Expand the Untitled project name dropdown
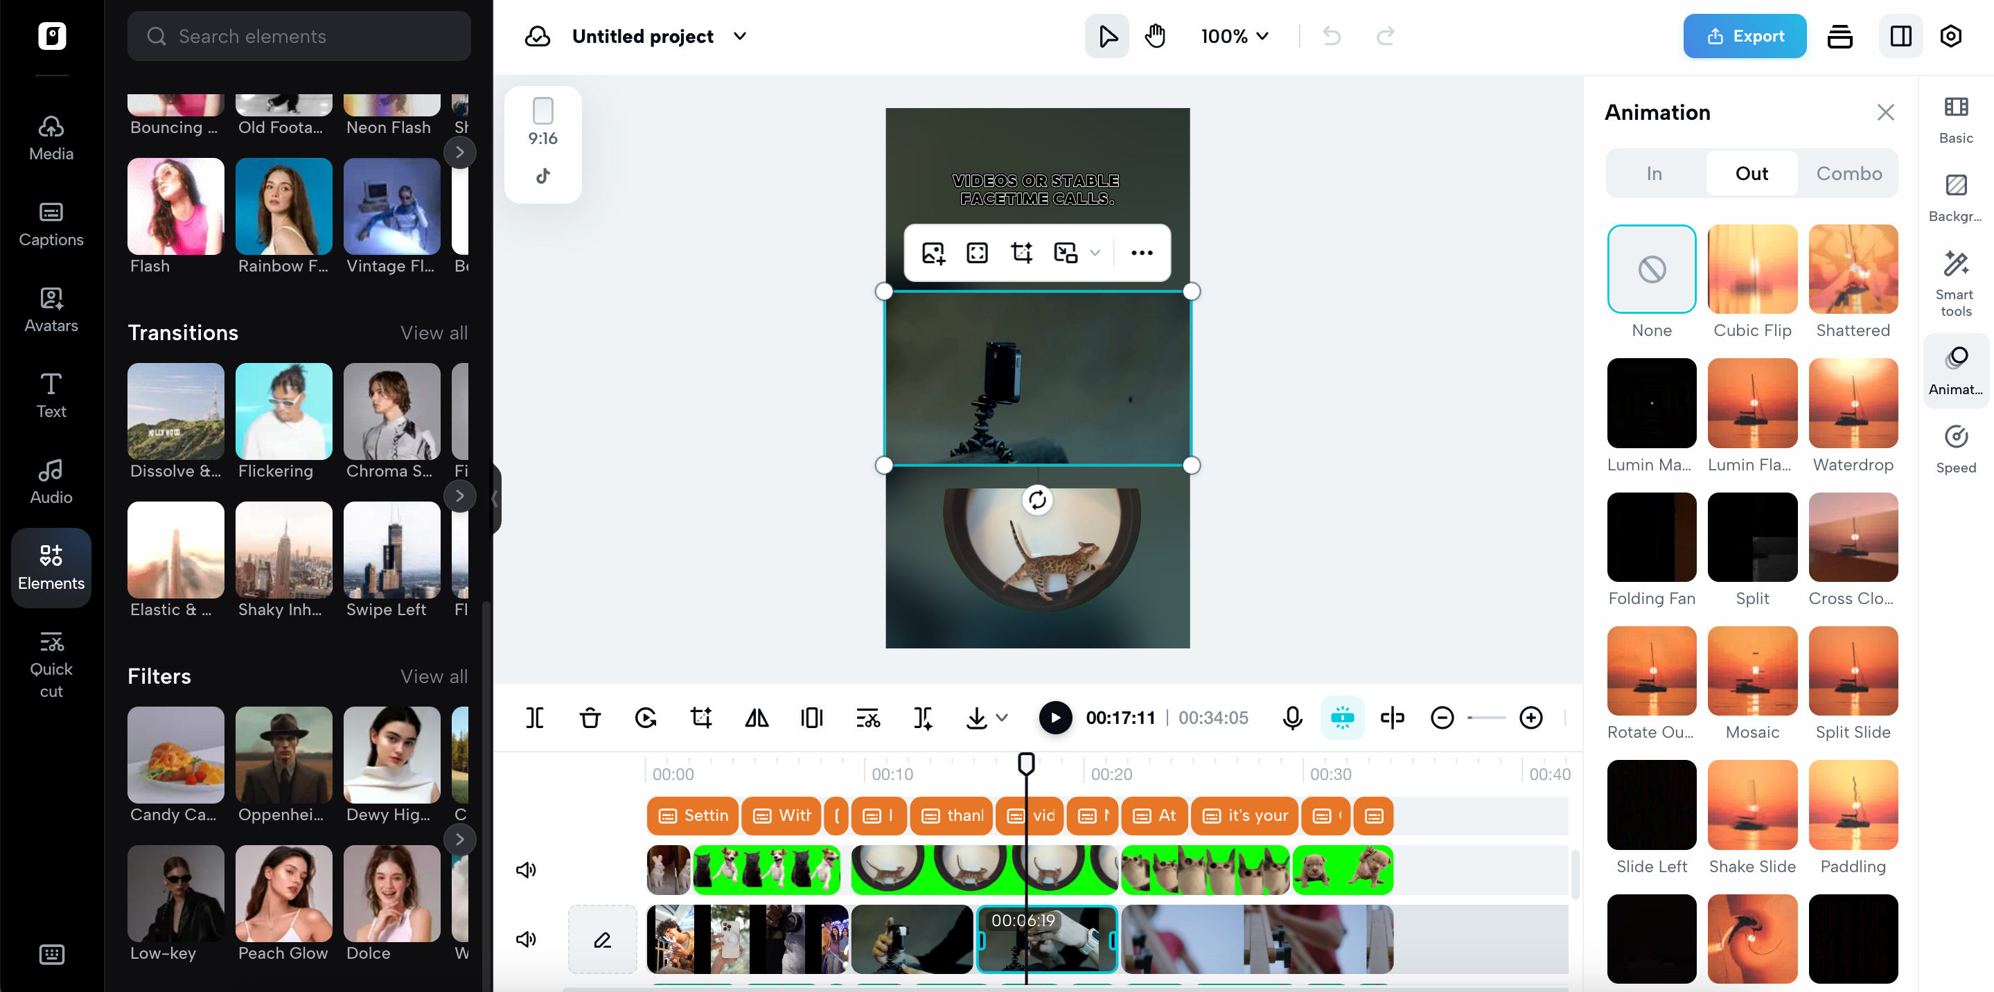Screen dimensions: 1994x992 tap(740, 36)
